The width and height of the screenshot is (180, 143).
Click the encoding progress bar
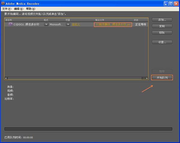click(88, 129)
